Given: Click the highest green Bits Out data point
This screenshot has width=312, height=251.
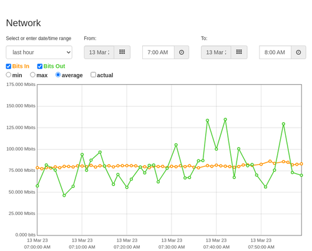Looking at the screenshot, I should click(225, 120).
